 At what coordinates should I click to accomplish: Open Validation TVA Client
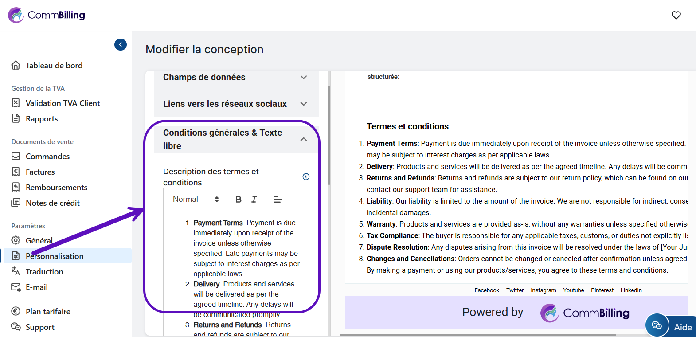click(63, 103)
